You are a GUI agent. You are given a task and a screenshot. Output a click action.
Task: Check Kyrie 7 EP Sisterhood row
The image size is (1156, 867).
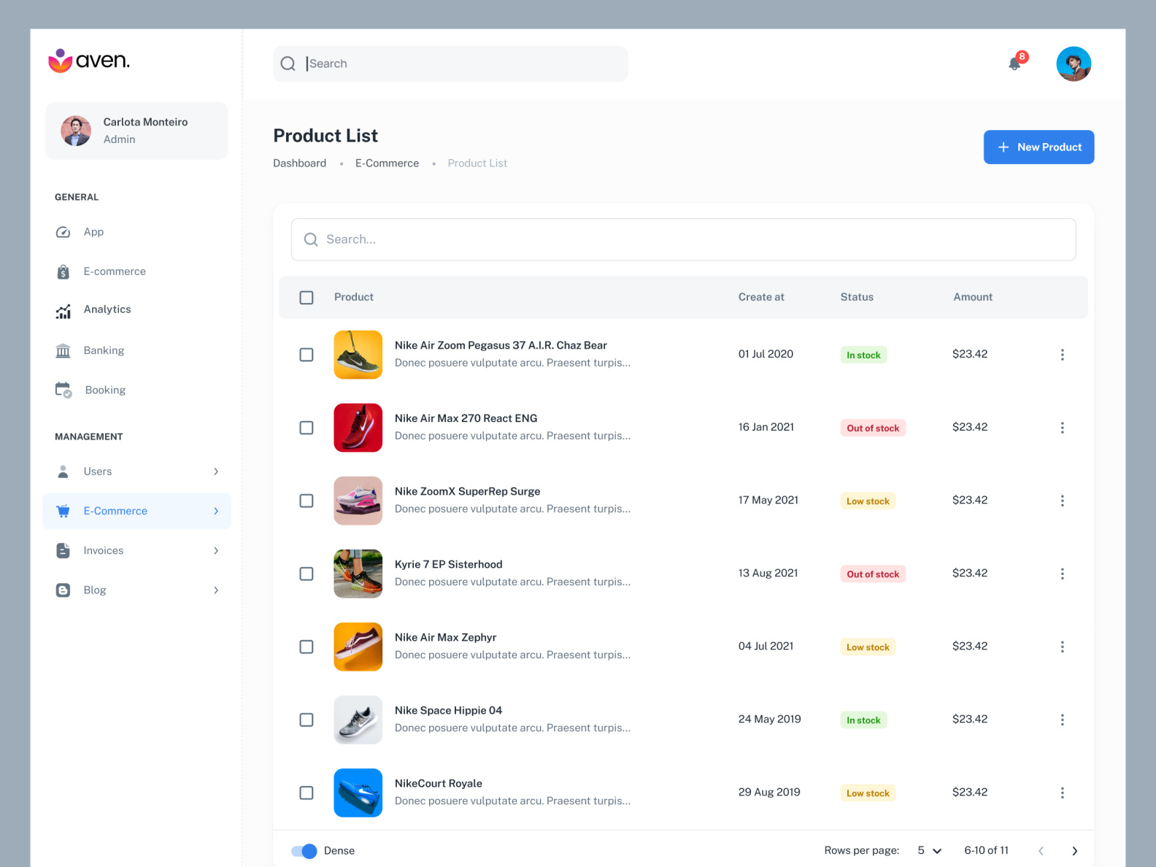click(x=307, y=574)
